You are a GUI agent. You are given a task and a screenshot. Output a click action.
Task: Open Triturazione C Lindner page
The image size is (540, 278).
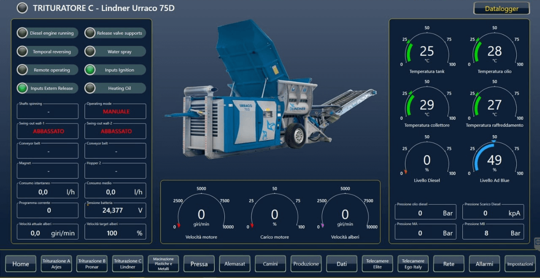point(128,264)
